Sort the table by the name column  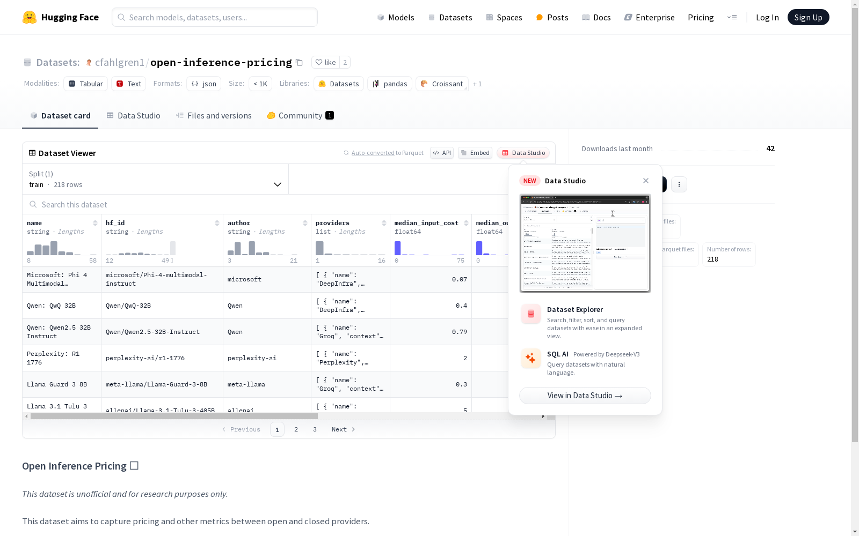click(95, 223)
